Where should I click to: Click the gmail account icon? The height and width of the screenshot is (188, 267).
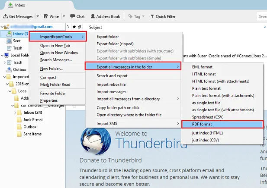6,27
